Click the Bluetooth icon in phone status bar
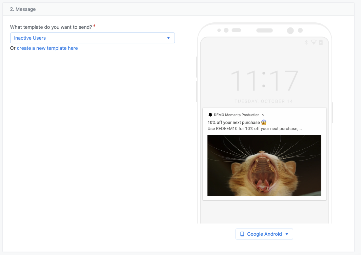 tap(306, 42)
